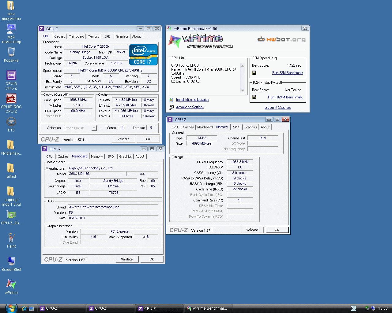The image size is (392, 313).
Task: Click Run 32M Benchmark link
Action: [288, 73]
